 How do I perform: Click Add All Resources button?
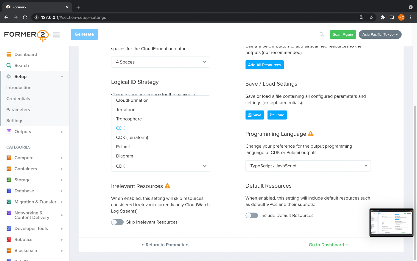[x=264, y=65]
